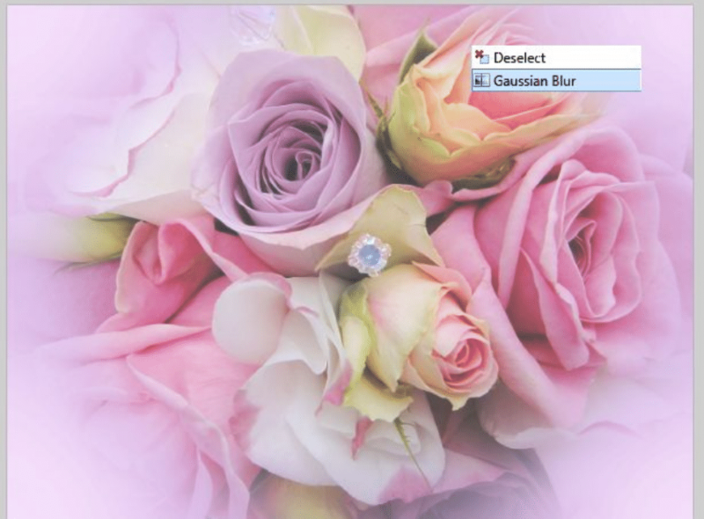704x519 pixels.
Task: Select the Gaussian Blur history entry
Action: coord(556,81)
